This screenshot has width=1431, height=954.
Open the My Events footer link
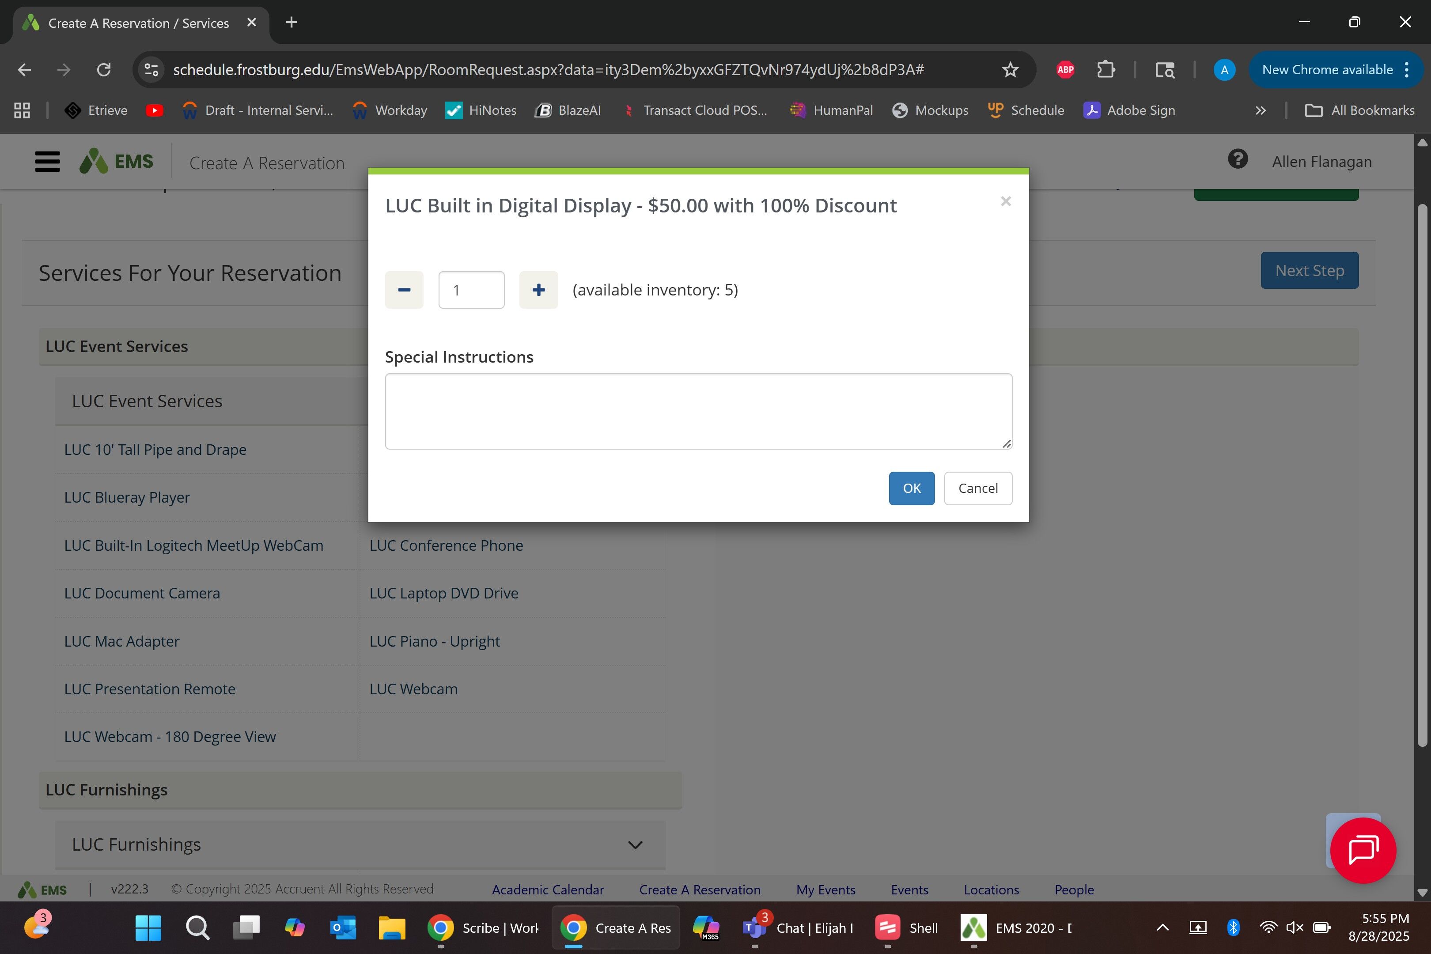[x=825, y=890]
